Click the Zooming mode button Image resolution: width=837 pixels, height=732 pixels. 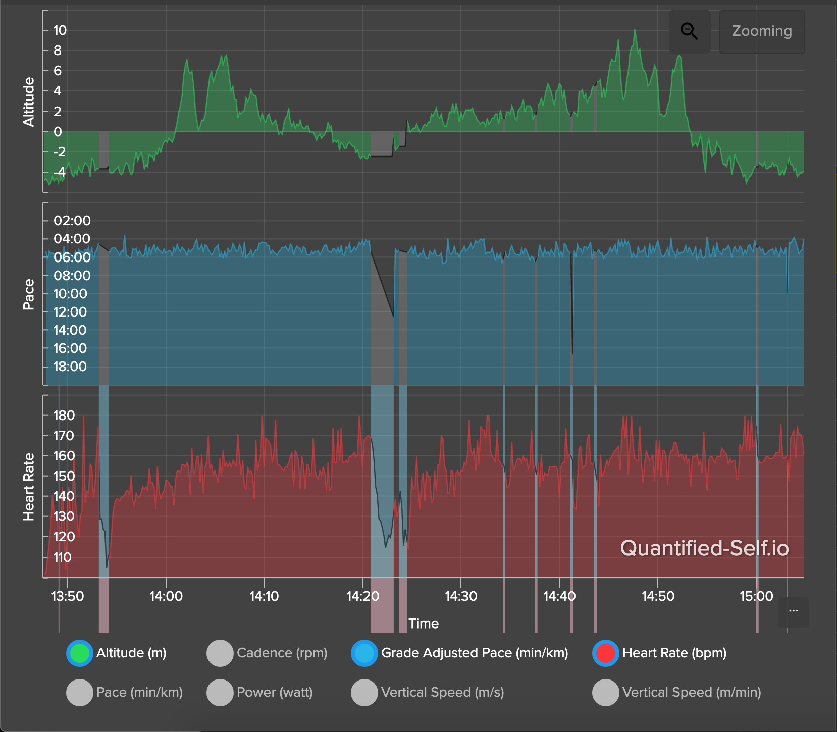tap(762, 31)
